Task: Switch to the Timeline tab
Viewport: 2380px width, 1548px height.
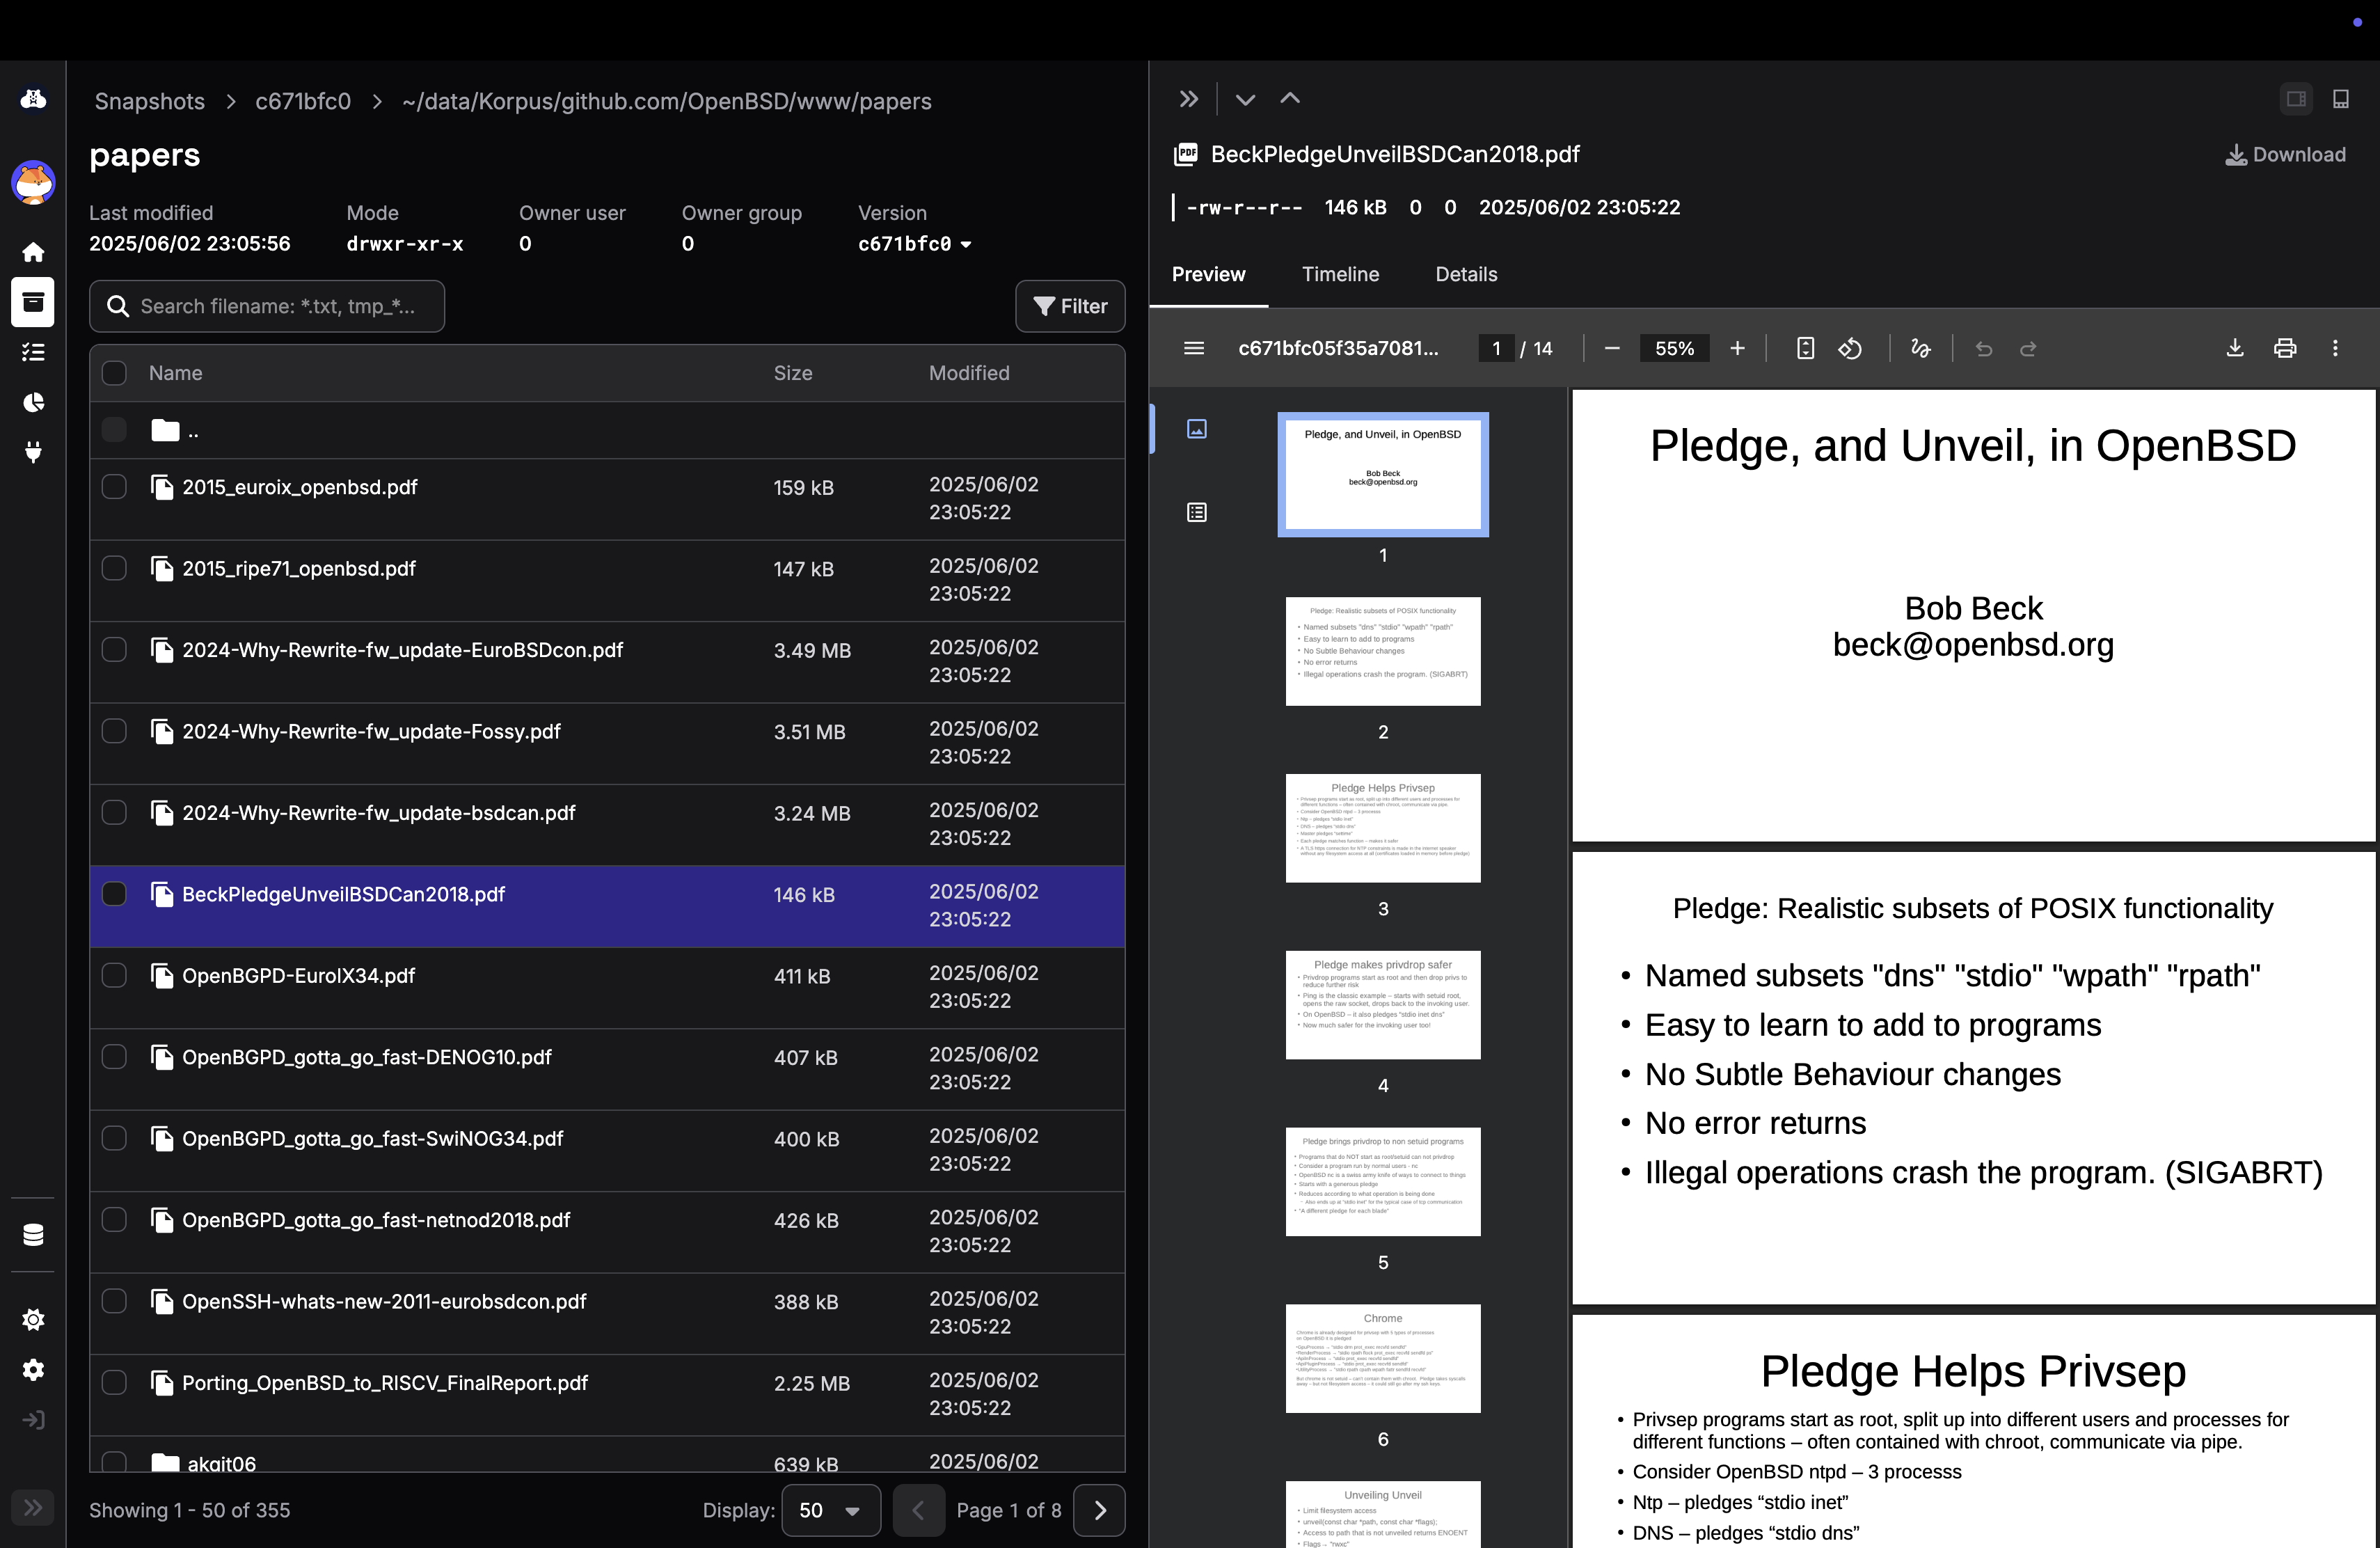Action: pyautogui.click(x=1340, y=274)
